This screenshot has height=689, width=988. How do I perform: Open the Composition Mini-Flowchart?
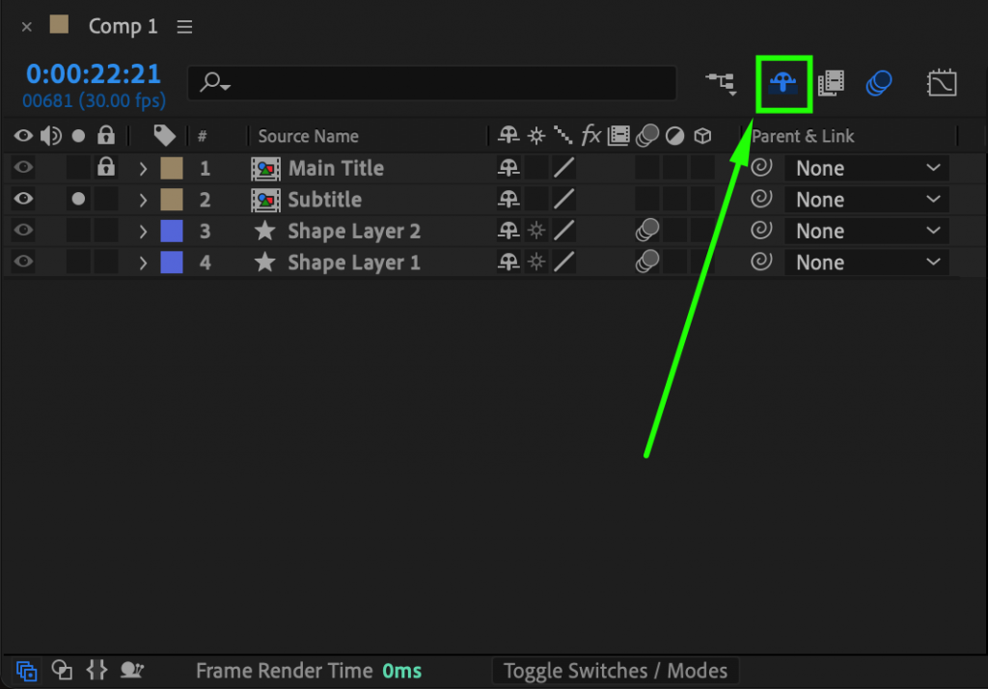click(x=721, y=83)
